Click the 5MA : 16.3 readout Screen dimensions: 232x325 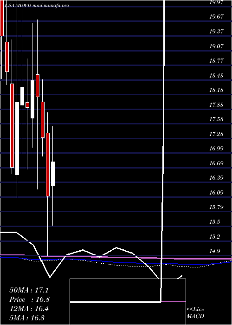(x=27, y=318)
